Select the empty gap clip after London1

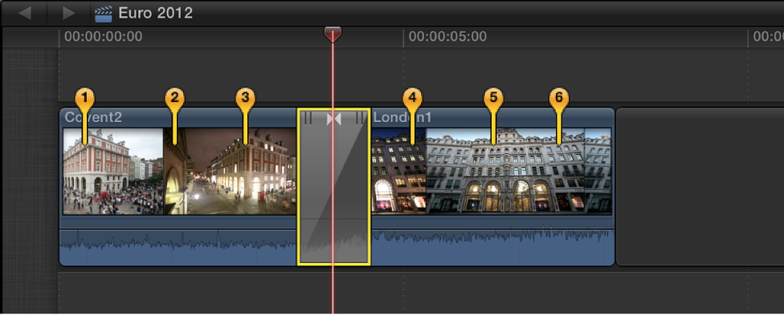coord(700,186)
